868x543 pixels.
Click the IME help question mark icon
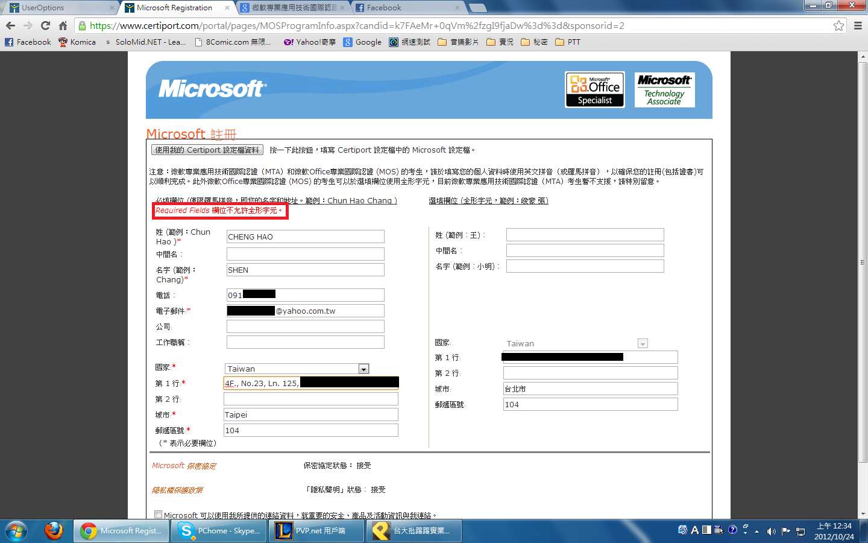click(732, 530)
